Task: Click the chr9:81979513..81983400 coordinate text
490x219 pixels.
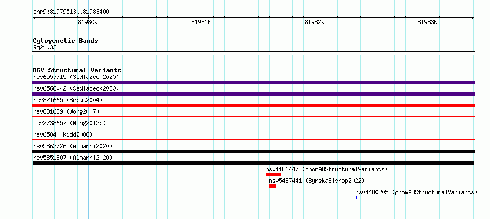Action: click(x=71, y=12)
